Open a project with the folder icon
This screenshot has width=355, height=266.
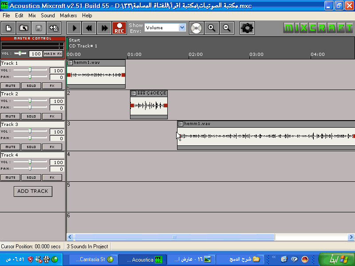[x=24, y=28]
